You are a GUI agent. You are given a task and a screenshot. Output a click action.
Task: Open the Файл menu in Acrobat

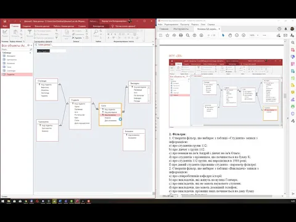tap(160, 25)
